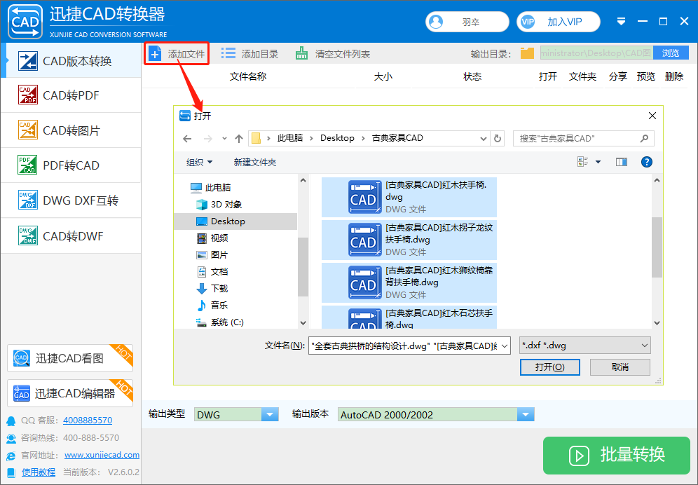
Task: Click the file list vertical scrollbar
Action: [657, 247]
